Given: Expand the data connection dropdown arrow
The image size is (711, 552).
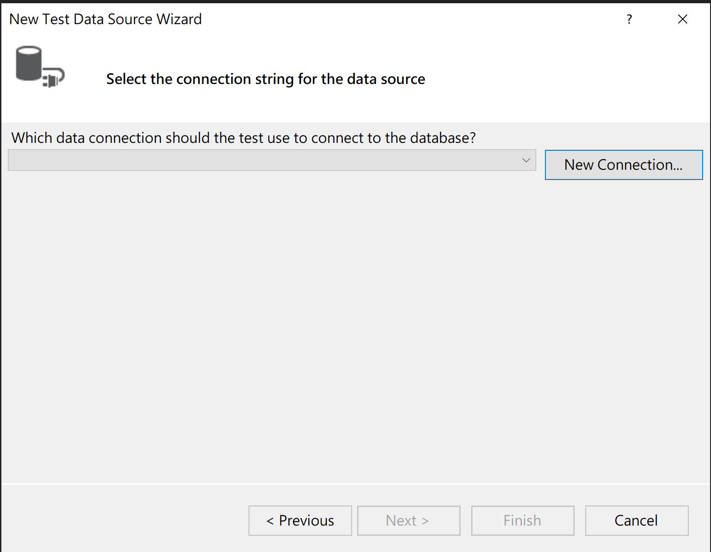Looking at the screenshot, I should point(526,160).
